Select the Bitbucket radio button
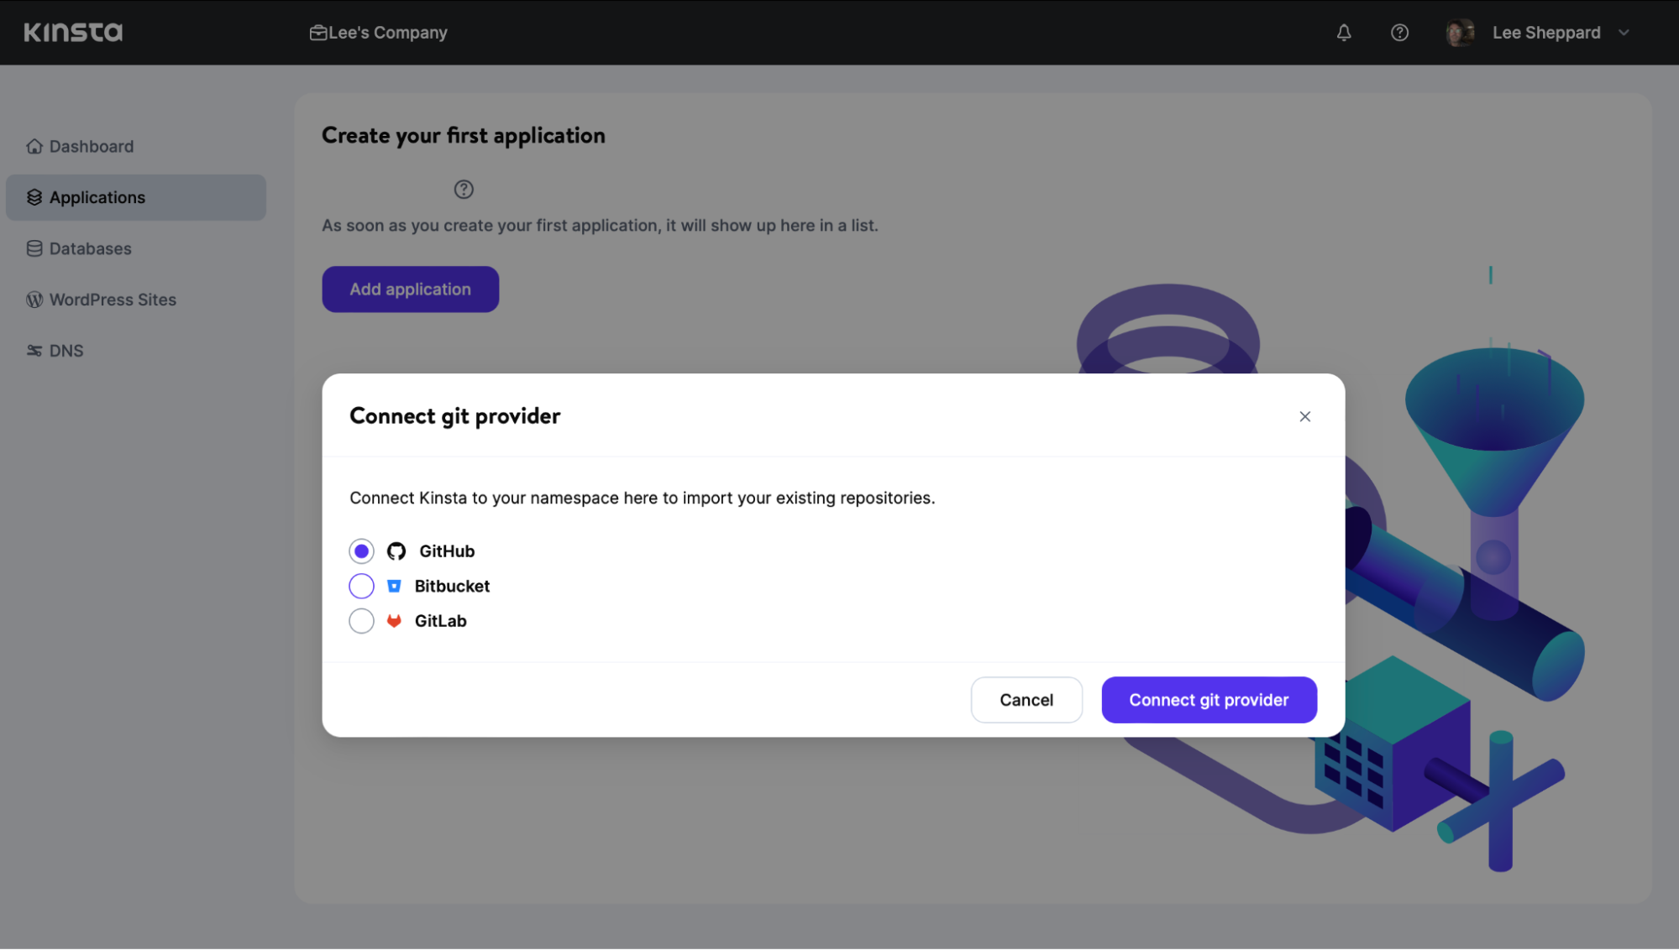Screen dimensions: 1679x950 click(x=361, y=585)
